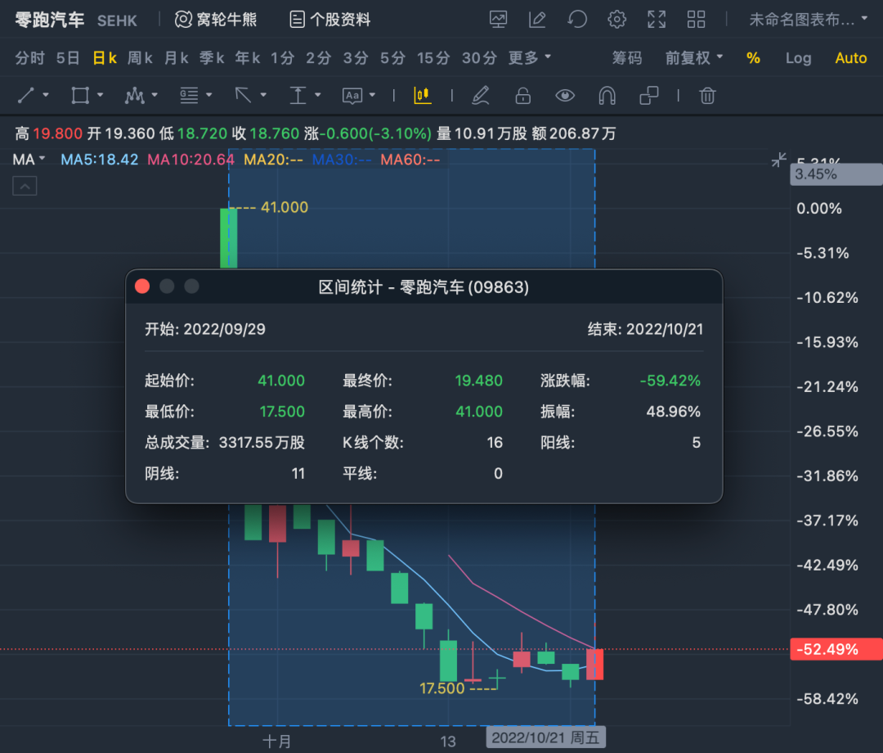Click the refresh chart icon

coord(577,20)
